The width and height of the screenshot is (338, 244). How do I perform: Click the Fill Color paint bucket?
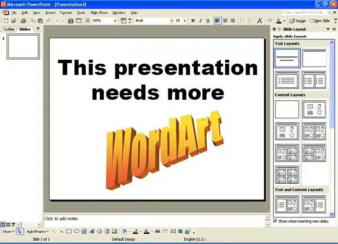[x=124, y=232]
